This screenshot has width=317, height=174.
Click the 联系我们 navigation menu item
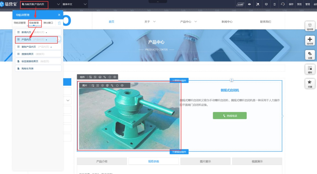[265, 22]
